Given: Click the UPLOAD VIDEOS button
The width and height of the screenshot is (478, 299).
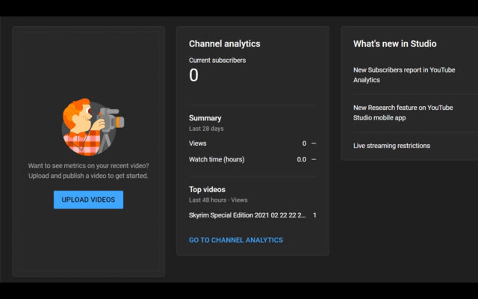Looking at the screenshot, I should (x=88, y=199).
